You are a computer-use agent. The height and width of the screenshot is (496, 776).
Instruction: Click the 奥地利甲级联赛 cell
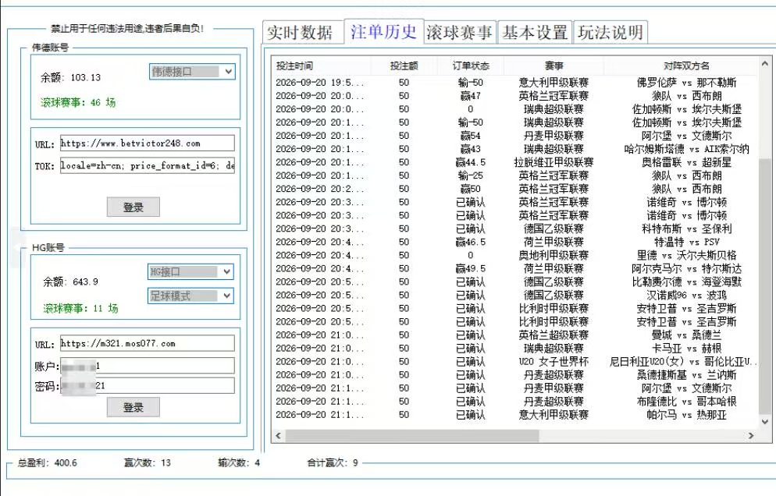point(554,255)
